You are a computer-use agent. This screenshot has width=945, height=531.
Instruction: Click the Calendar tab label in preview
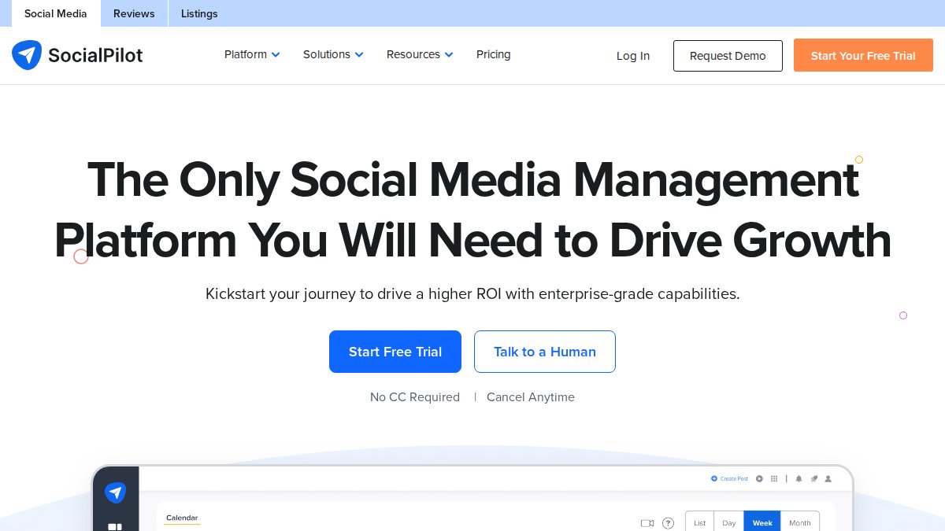coord(182,518)
